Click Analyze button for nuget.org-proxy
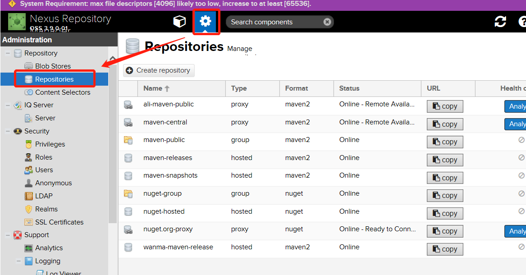Screen dimensions: 526x275 point(515,231)
